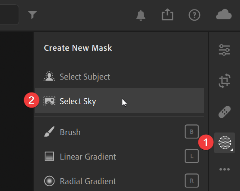Click the search field beside filter
Screen dimensions: 240x191
point(9,15)
